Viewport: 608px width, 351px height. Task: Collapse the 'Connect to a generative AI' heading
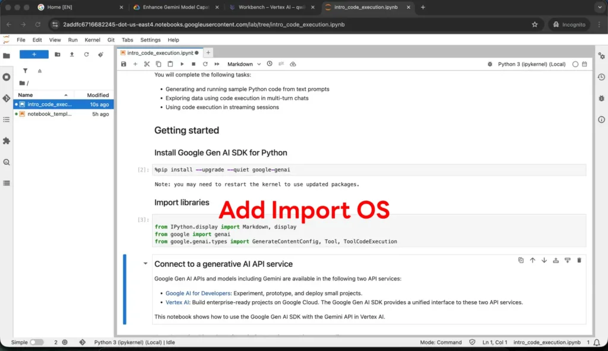145,264
